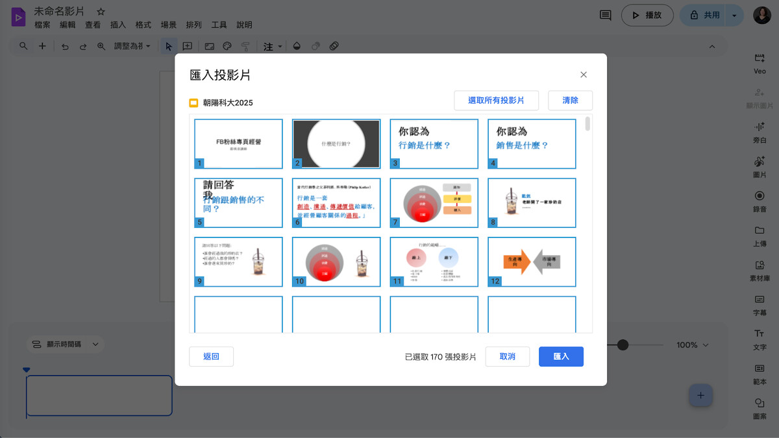Open the 插入 menu
The image size is (779, 438).
pos(118,25)
